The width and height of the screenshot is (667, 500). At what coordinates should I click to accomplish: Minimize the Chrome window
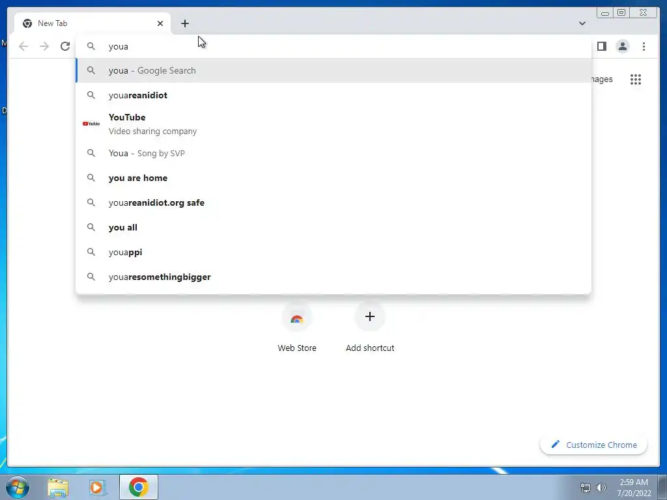click(x=605, y=13)
